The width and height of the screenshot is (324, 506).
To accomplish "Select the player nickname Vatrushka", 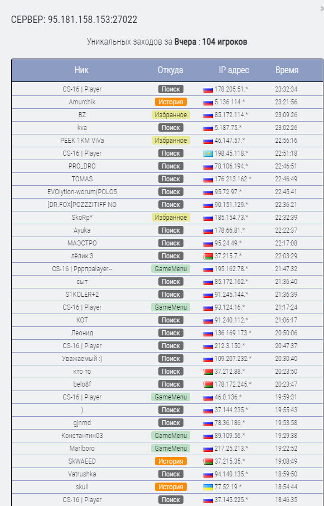I will coord(82,474).
